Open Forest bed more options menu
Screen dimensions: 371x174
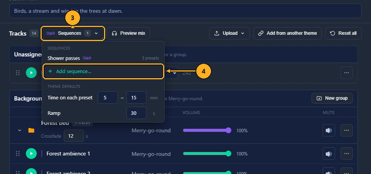point(347,130)
